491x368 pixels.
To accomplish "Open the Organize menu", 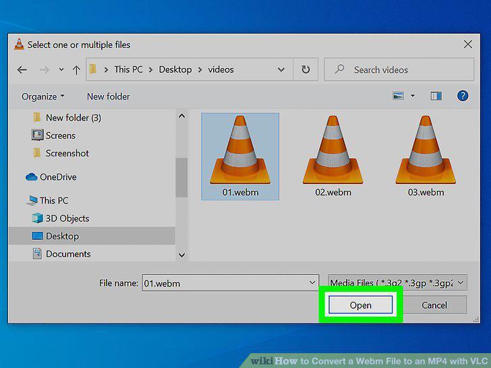I will click(x=42, y=96).
